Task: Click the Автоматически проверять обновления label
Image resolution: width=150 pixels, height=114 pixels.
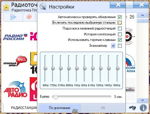Action: [87, 17]
